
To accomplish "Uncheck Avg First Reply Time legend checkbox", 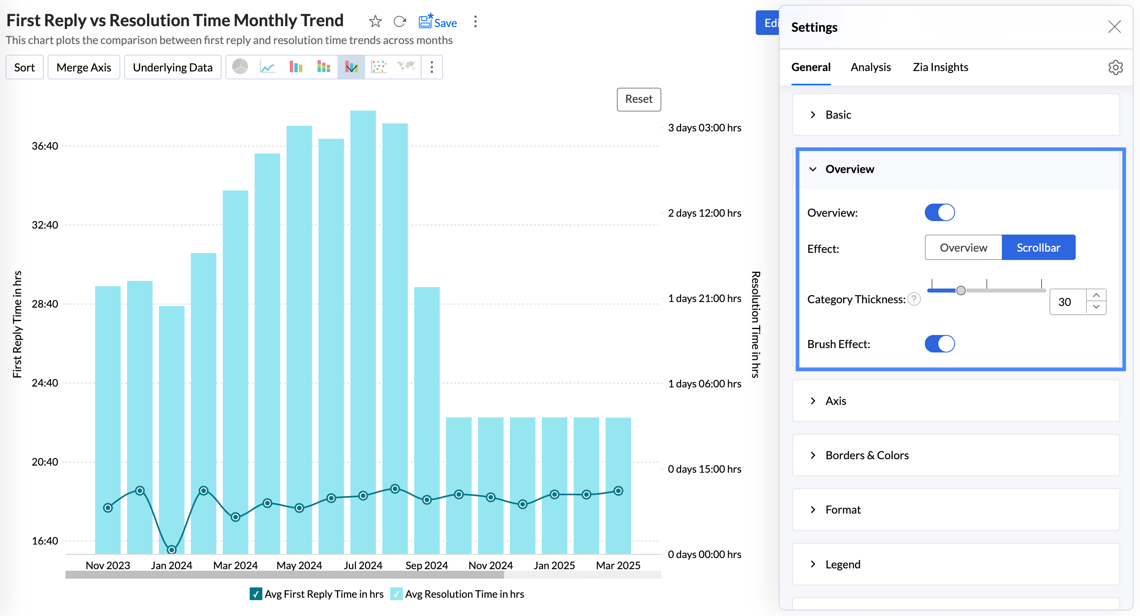I will 256,594.
